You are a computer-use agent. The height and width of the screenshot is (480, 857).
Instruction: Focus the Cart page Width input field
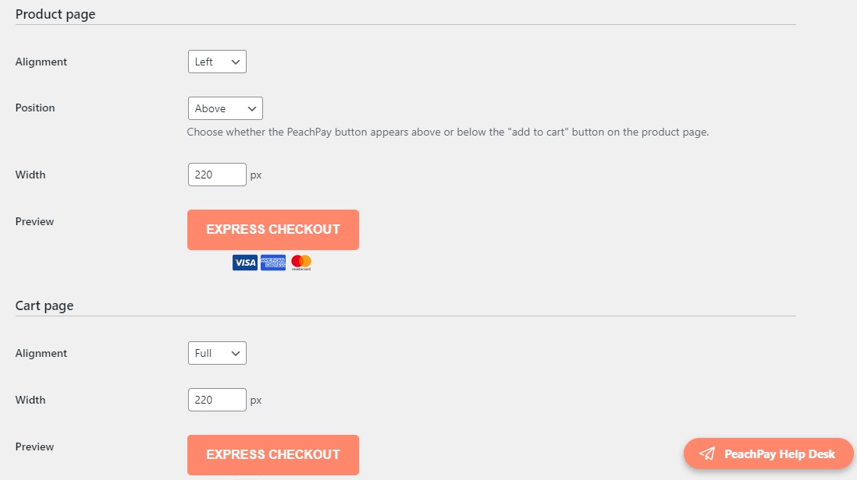tap(217, 400)
